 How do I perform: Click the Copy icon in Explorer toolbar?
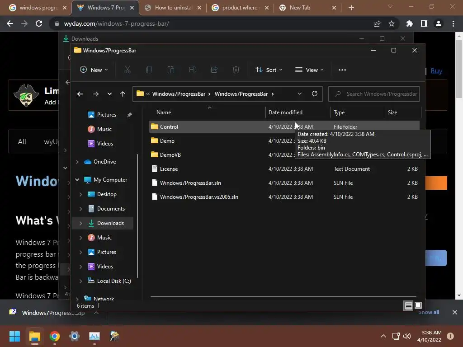click(149, 70)
